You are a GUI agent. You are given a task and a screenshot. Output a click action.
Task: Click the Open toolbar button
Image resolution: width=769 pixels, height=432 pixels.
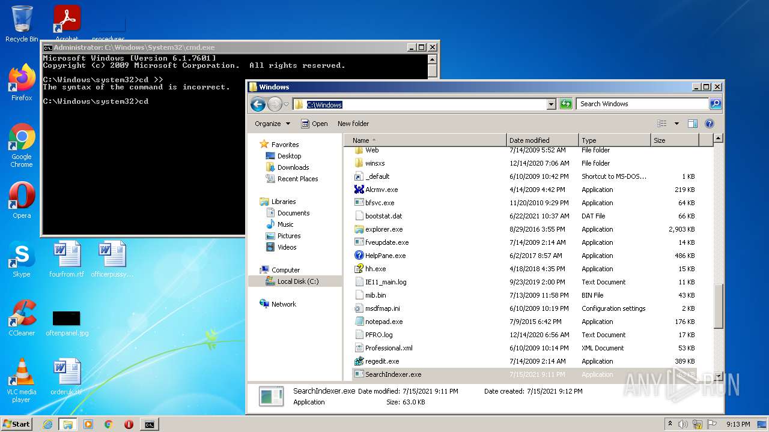coord(314,124)
